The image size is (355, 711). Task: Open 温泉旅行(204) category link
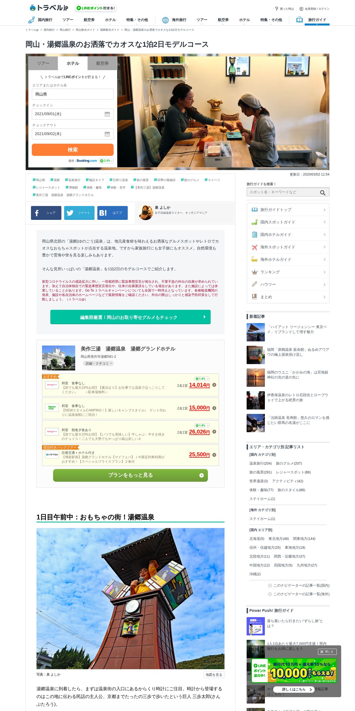pos(260,463)
